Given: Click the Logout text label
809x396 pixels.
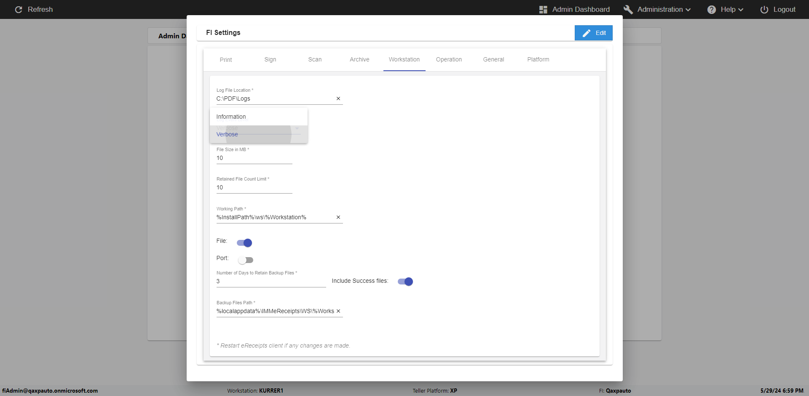Looking at the screenshot, I should 785,10.
